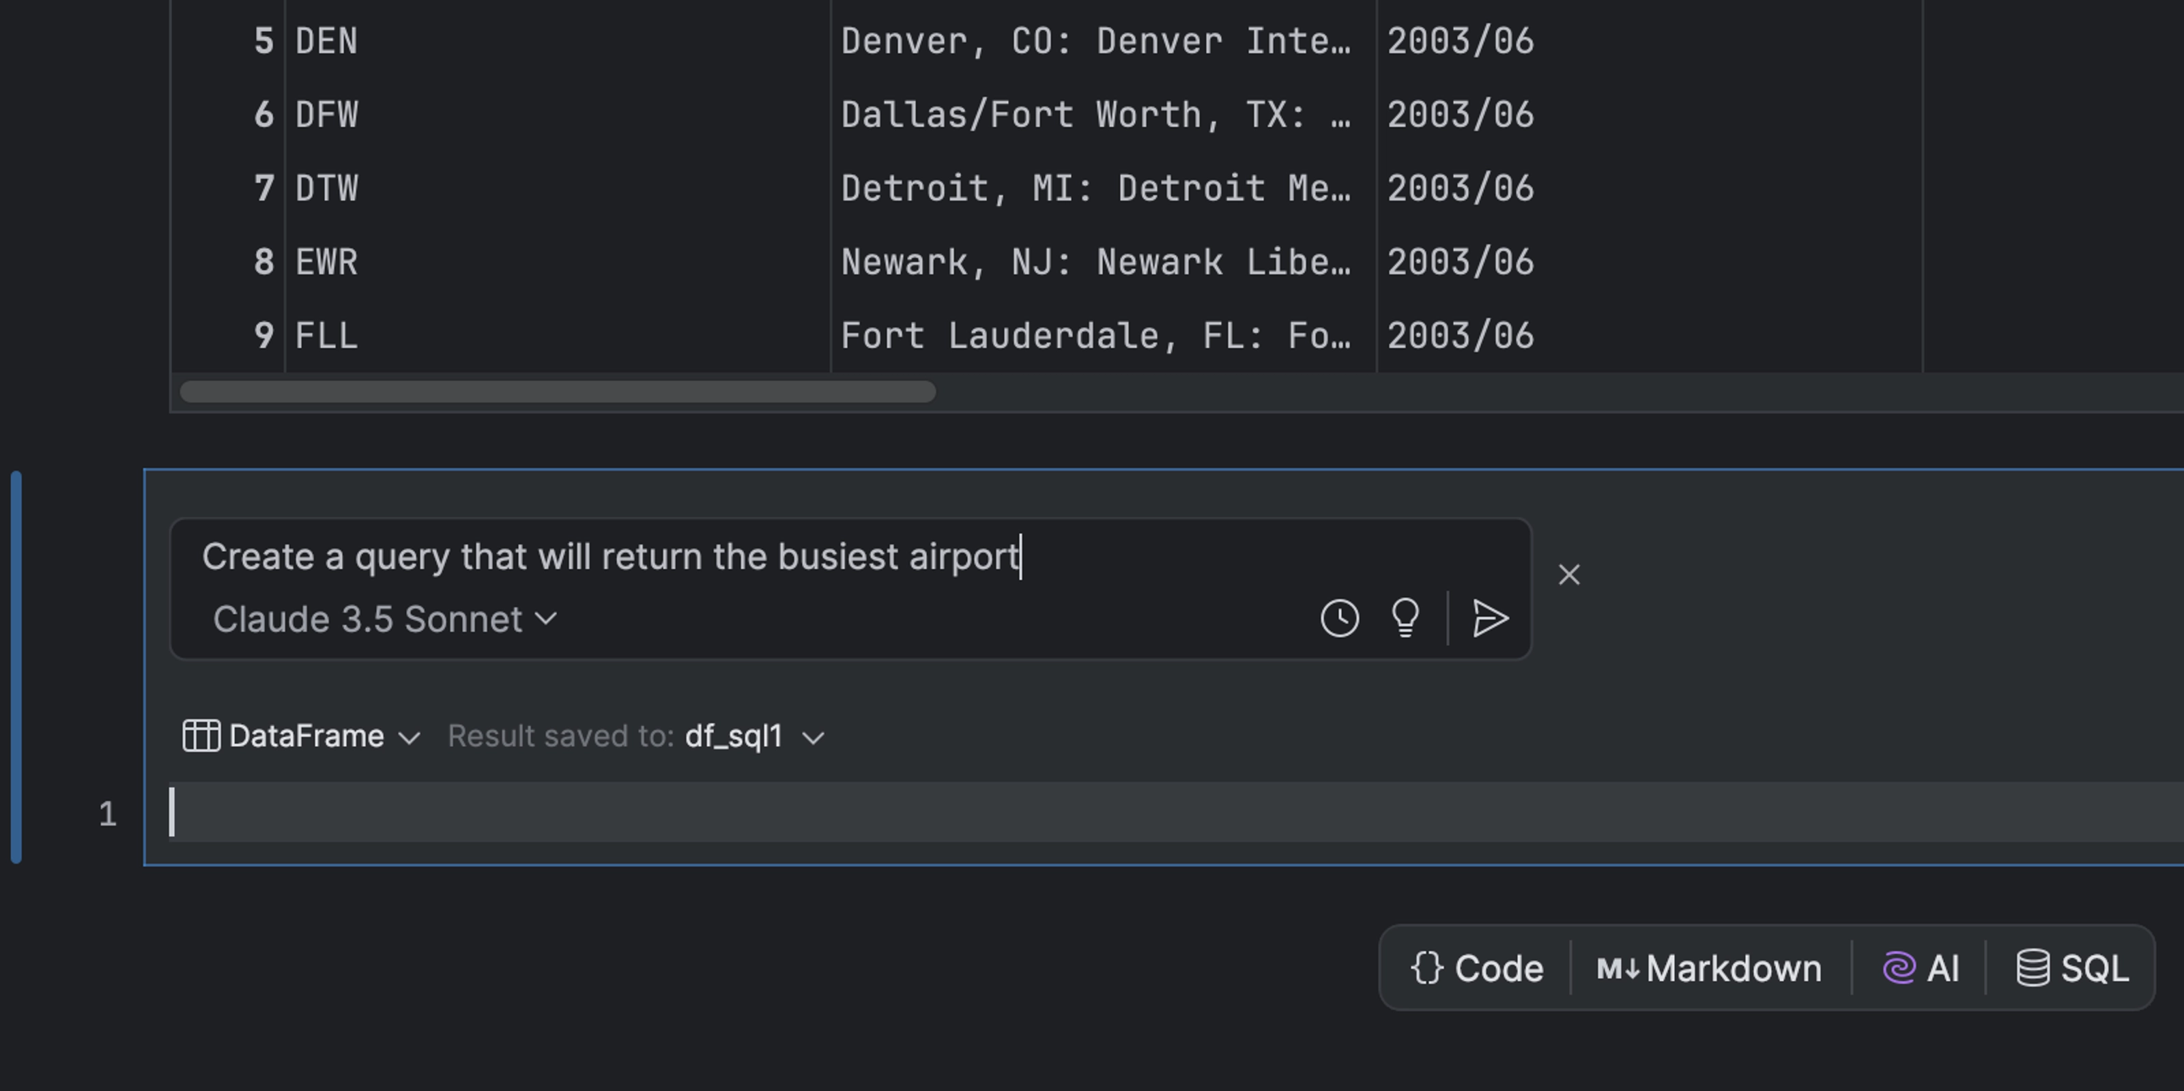Click SQL editor line 1

1018,812
